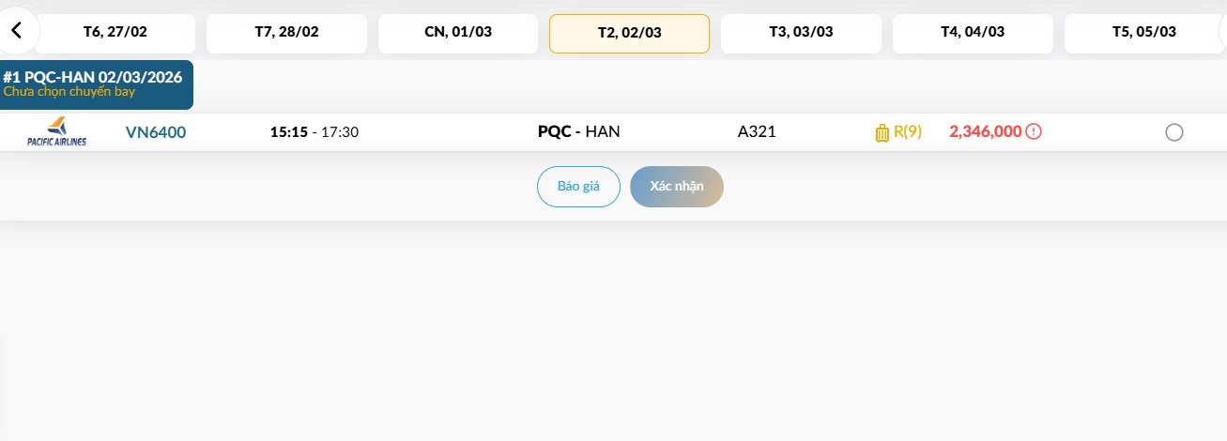Click the Pacific Airlines logo
The image size is (1227, 441).
pyautogui.click(x=56, y=132)
